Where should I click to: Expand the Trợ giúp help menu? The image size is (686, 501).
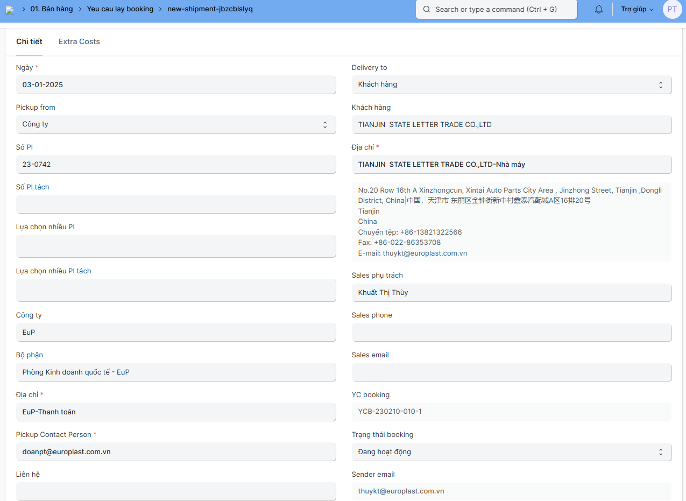637,10
